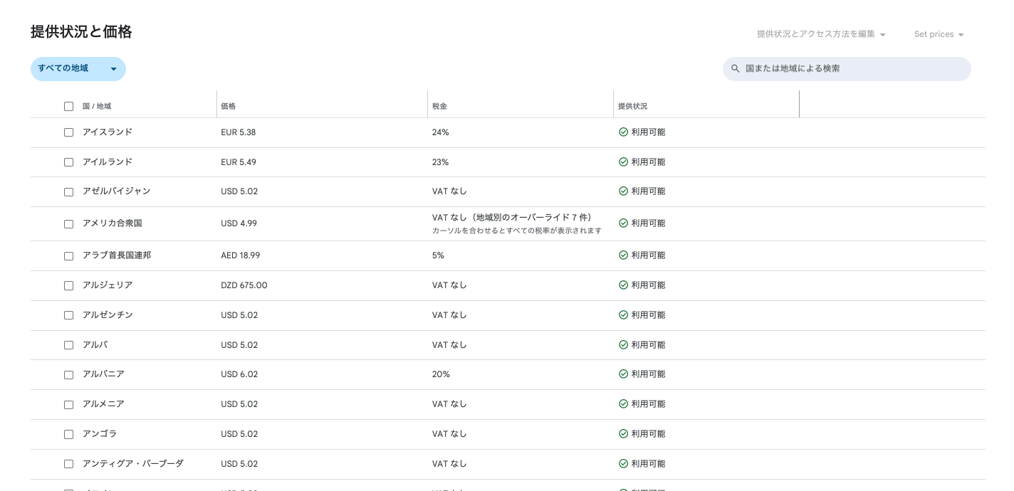Toggle the select-all checkbox in header

[68, 106]
